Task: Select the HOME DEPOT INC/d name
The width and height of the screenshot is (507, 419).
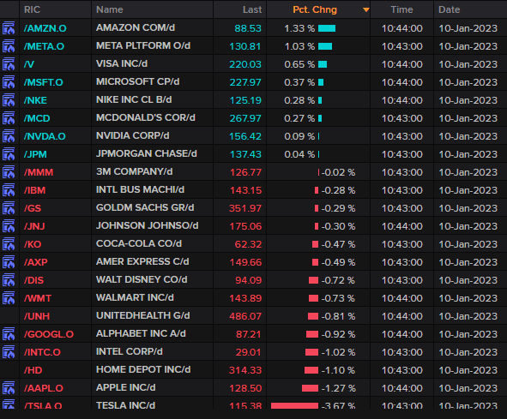Action: coord(143,369)
